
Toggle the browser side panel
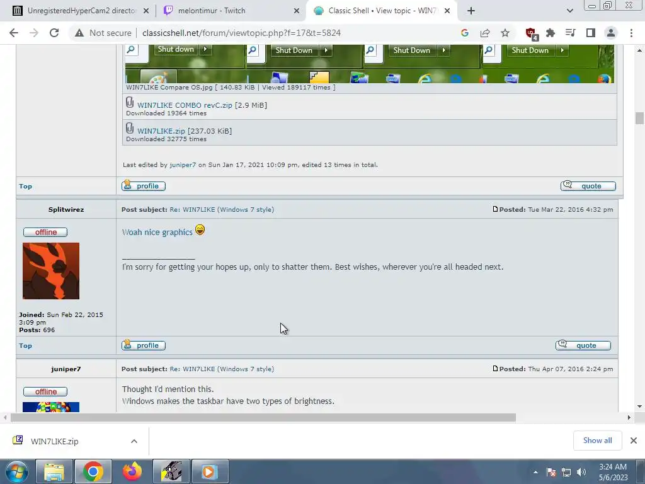point(591,33)
